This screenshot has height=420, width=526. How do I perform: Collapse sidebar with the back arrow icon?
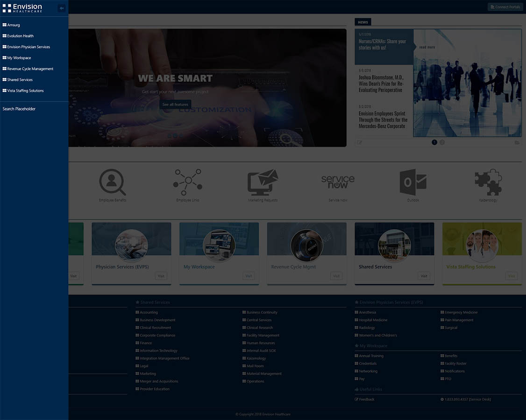tap(62, 8)
